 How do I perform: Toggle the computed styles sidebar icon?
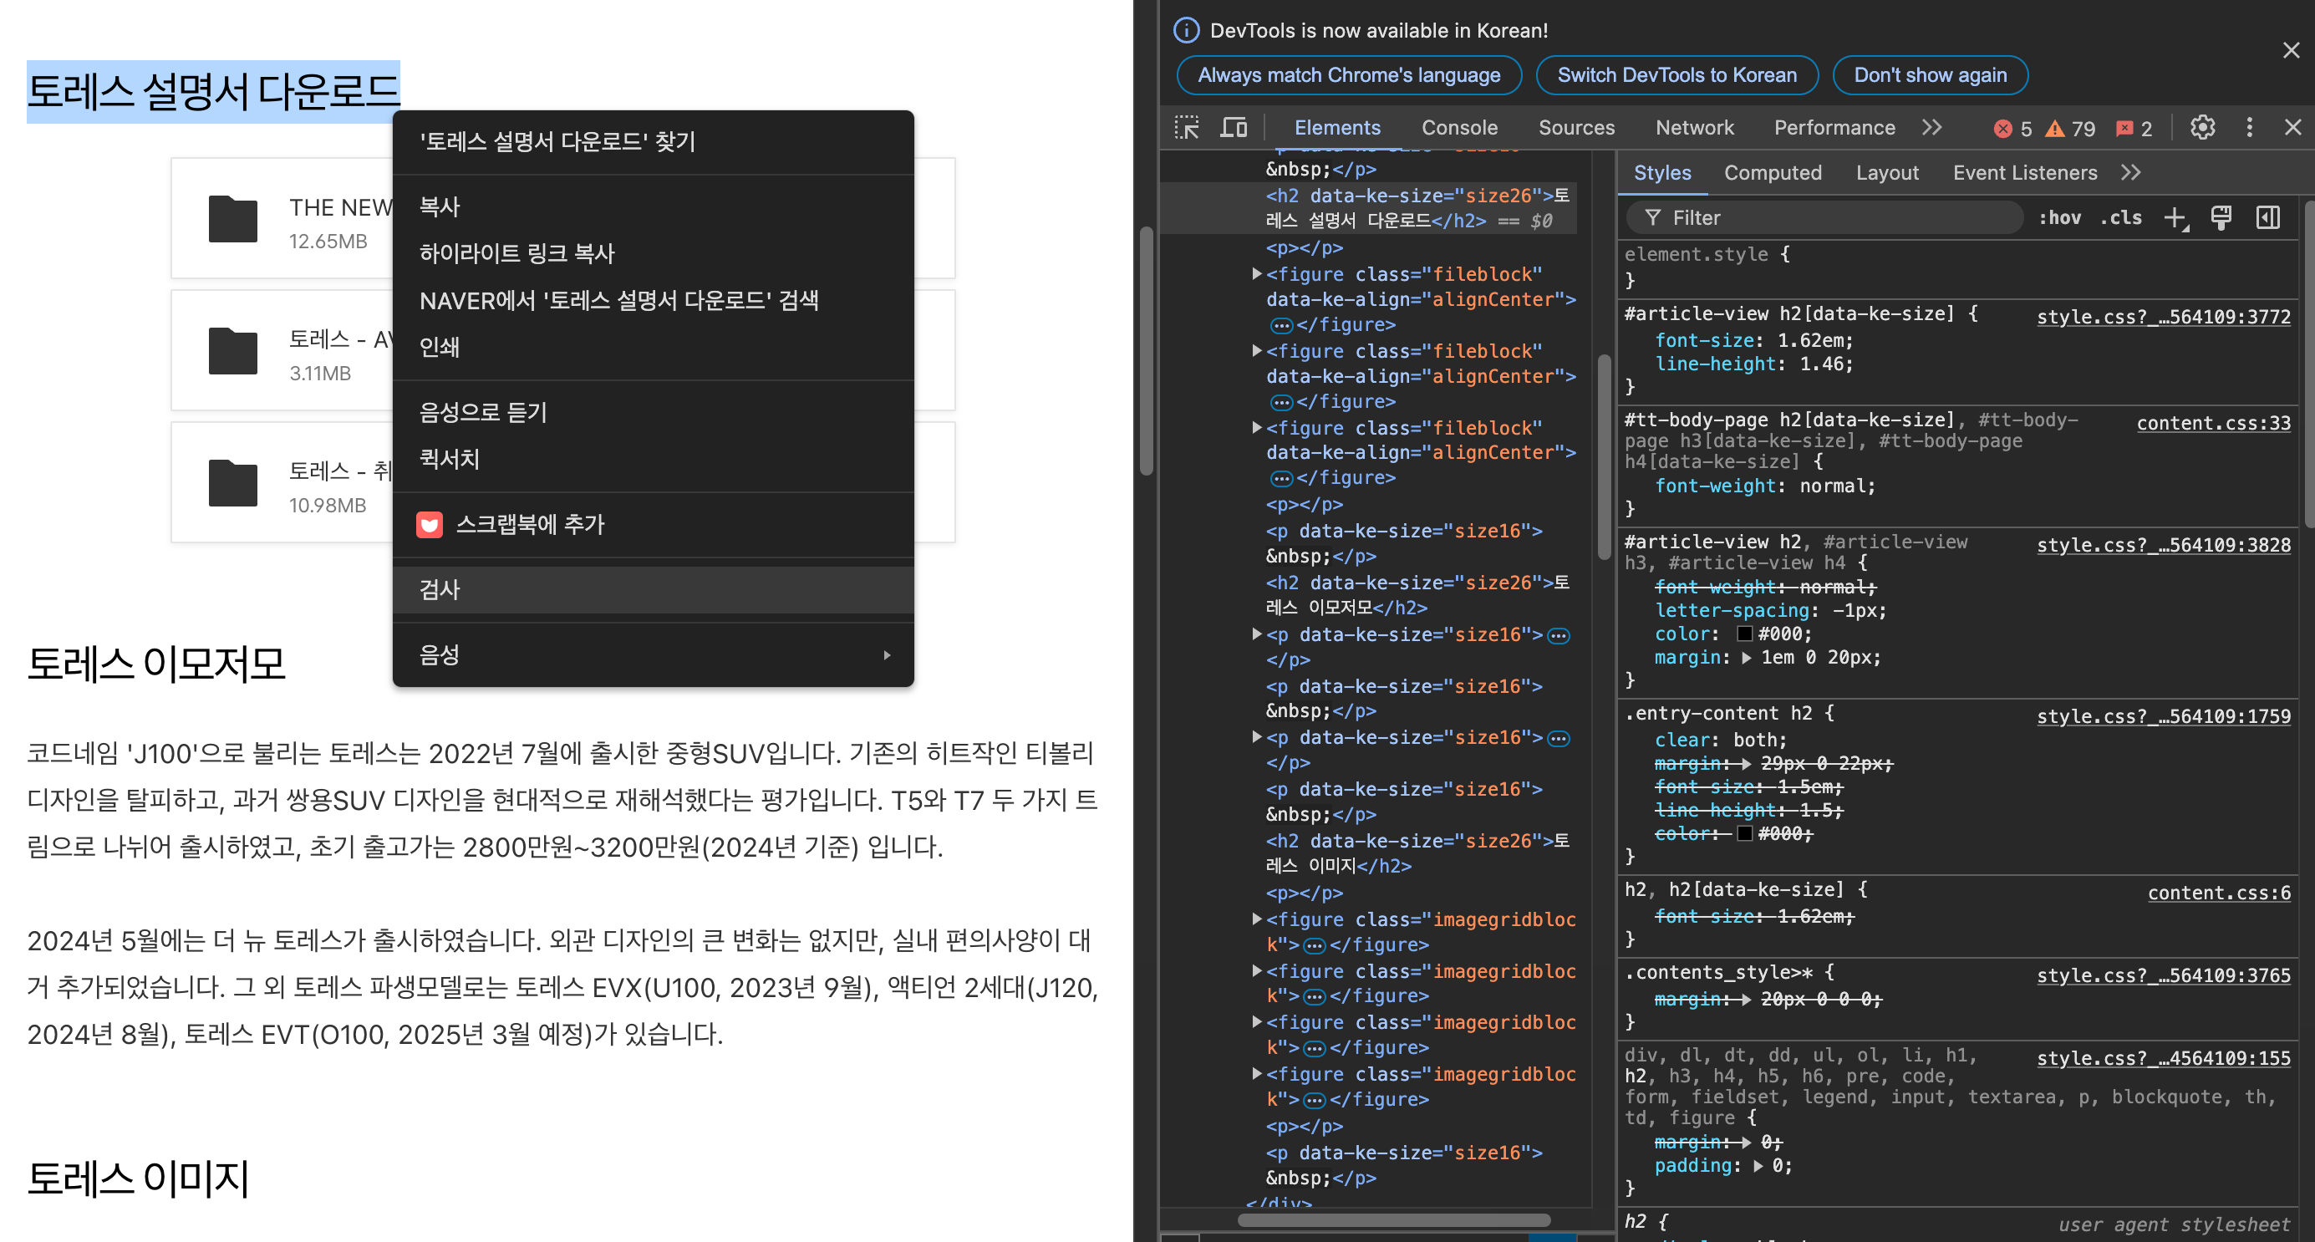click(x=2267, y=217)
